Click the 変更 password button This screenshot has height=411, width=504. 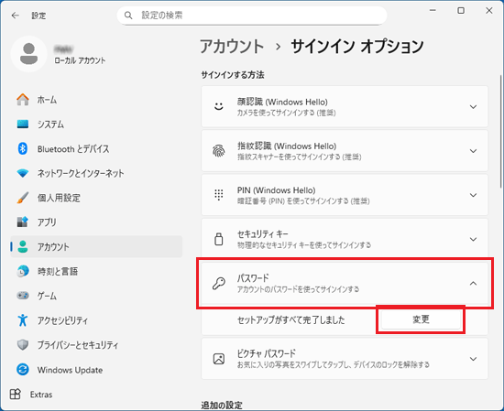421,319
